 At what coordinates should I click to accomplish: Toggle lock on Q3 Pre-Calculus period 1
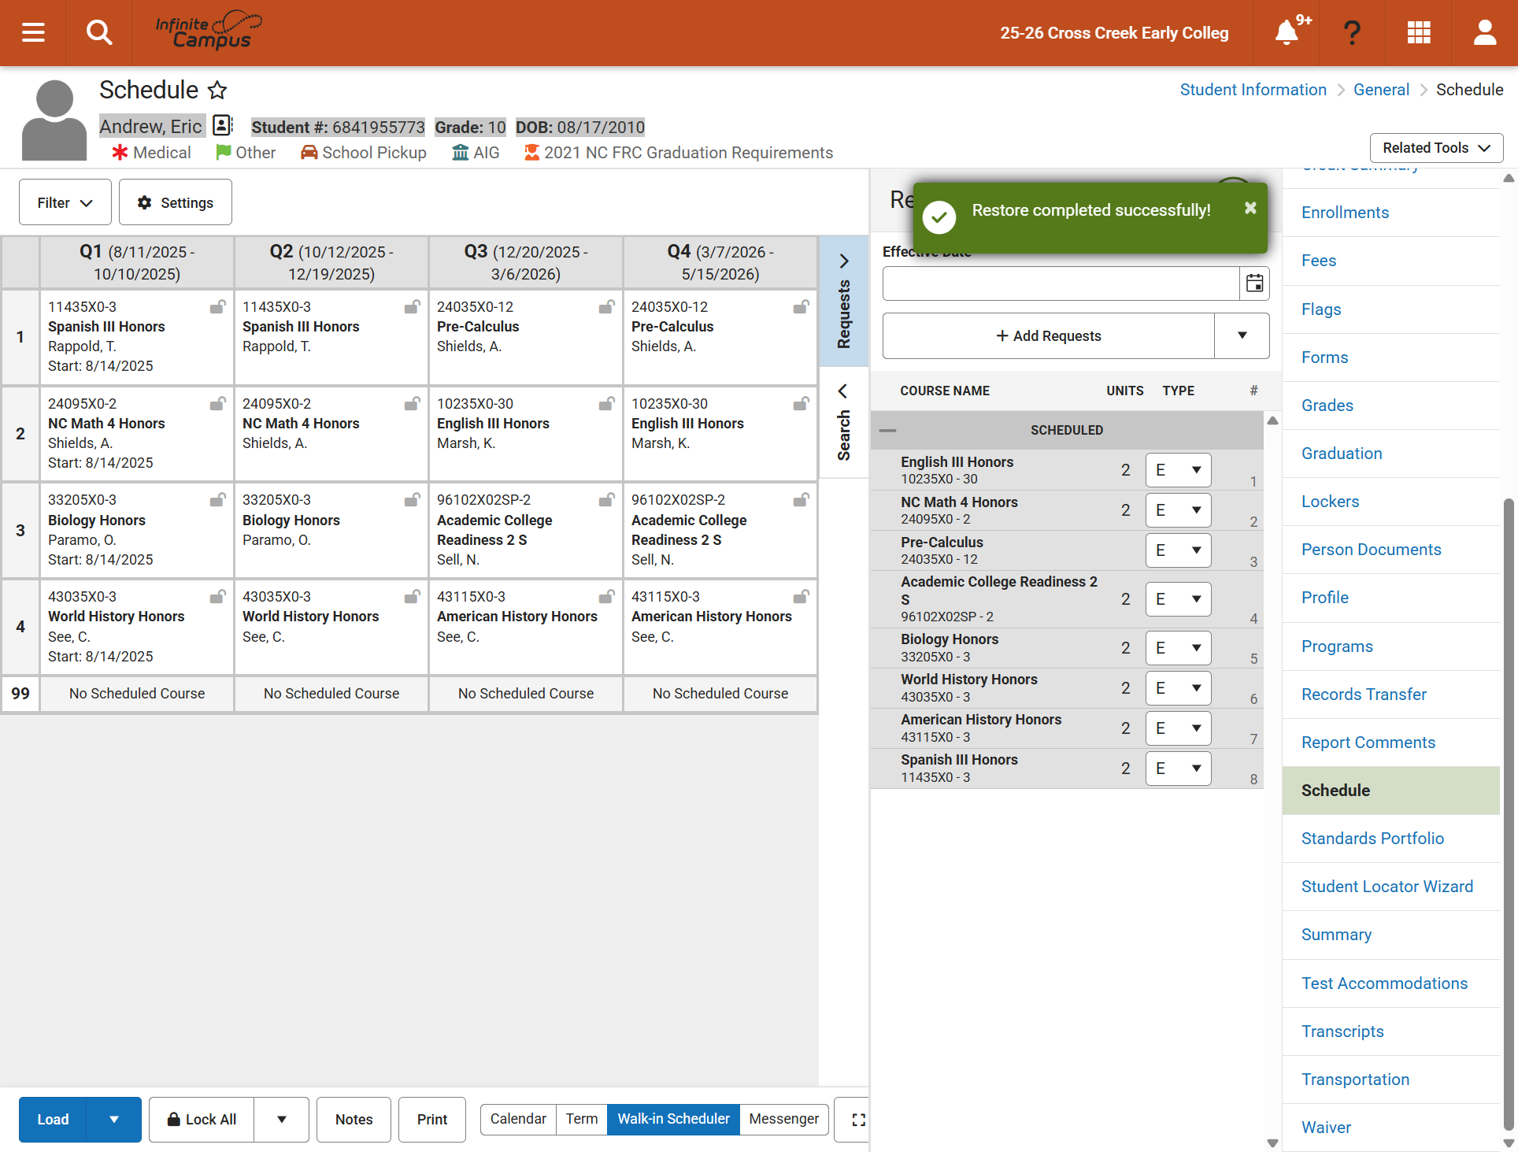point(606,307)
